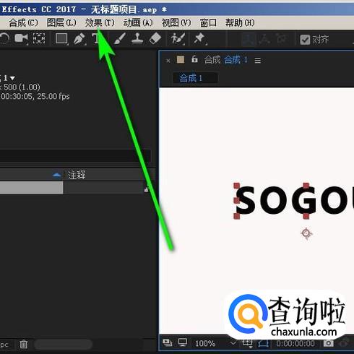Click the '500 (1.00)' size info text
The height and width of the screenshot is (354, 354).
point(22,87)
